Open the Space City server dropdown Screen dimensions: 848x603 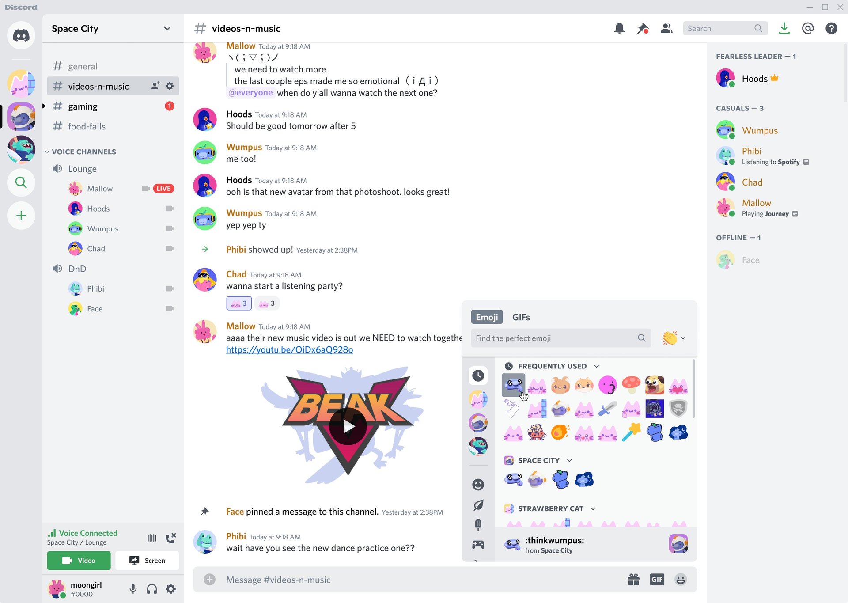167,29
